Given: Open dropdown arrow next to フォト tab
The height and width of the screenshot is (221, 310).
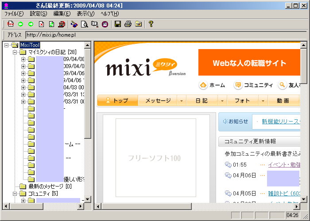Looking at the screenshot, I should [x=263, y=101].
